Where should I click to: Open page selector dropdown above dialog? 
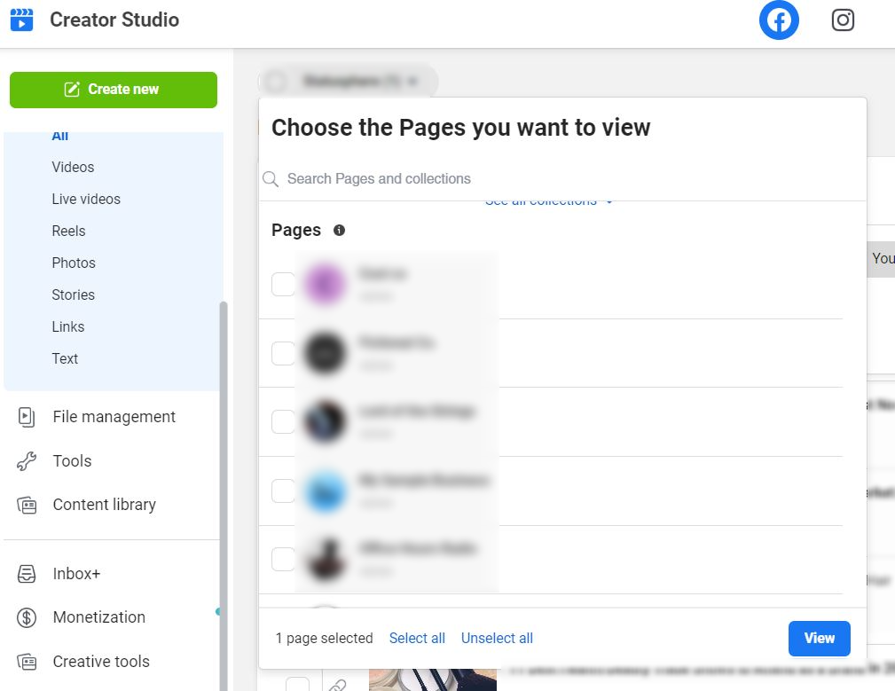coord(348,82)
